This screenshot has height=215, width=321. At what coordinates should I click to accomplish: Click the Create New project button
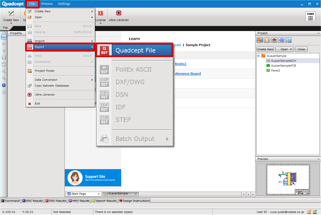pyautogui.click(x=265, y=49)
